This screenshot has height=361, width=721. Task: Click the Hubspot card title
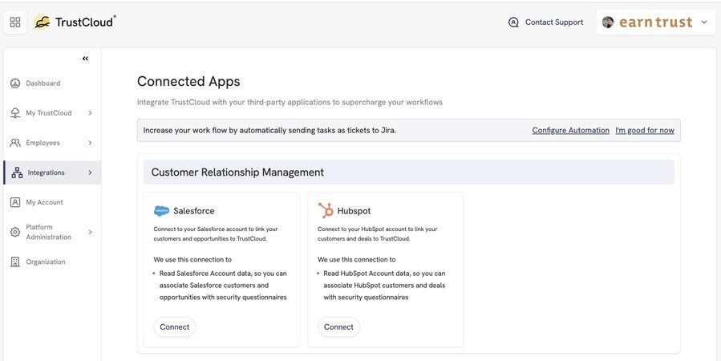coord(354,211)
